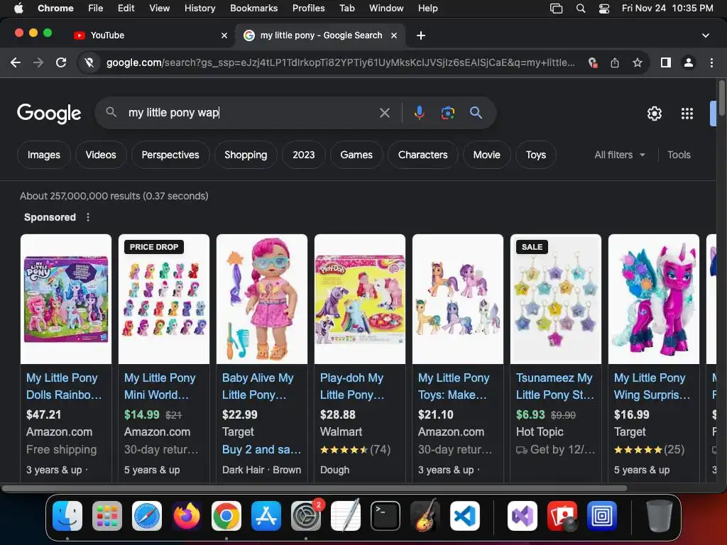This screenshot has height=545, width=727.
Task: Open the Chrome File menu
Action: tap(96, 8)
